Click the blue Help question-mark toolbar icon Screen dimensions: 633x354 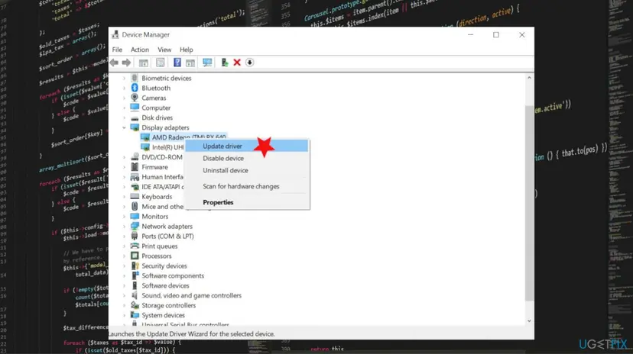tap(177, 63)
